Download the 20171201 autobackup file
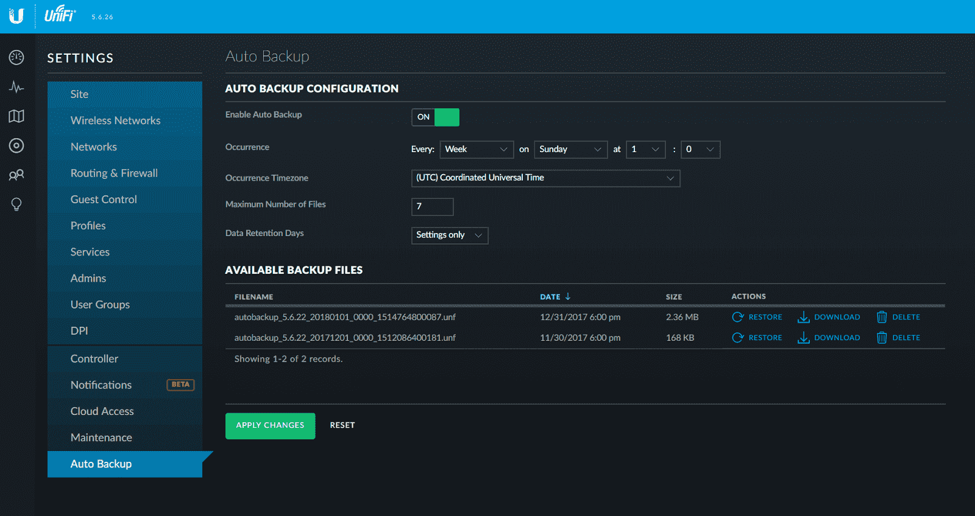975x516 pixels. [829, 338]
